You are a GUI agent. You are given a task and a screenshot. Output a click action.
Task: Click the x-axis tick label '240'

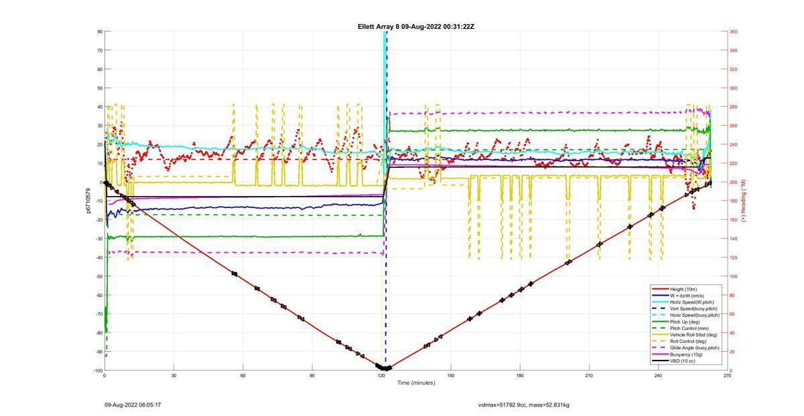pyautogui.click(x=659, y=376)
